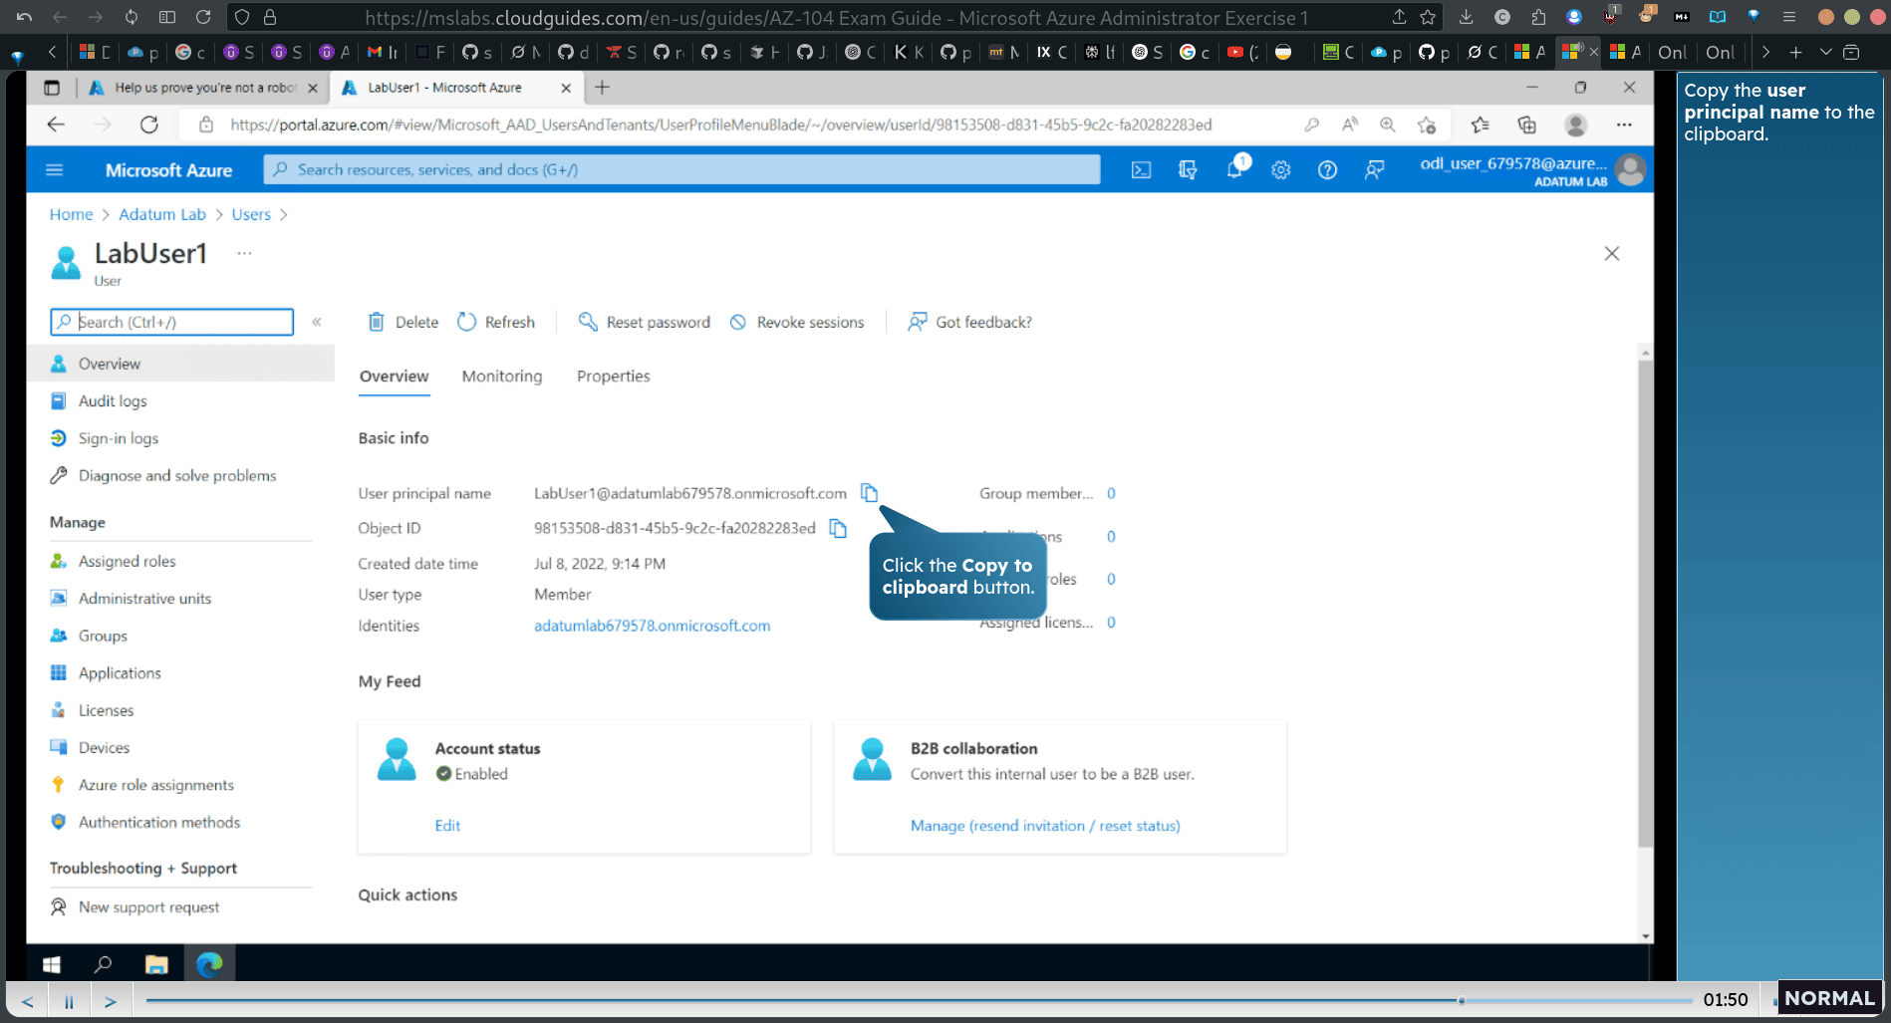Viewport: 1891px width, 1023px height.
Task: Open the Azure feedback icon
Action: click(x=1374, y=170)
